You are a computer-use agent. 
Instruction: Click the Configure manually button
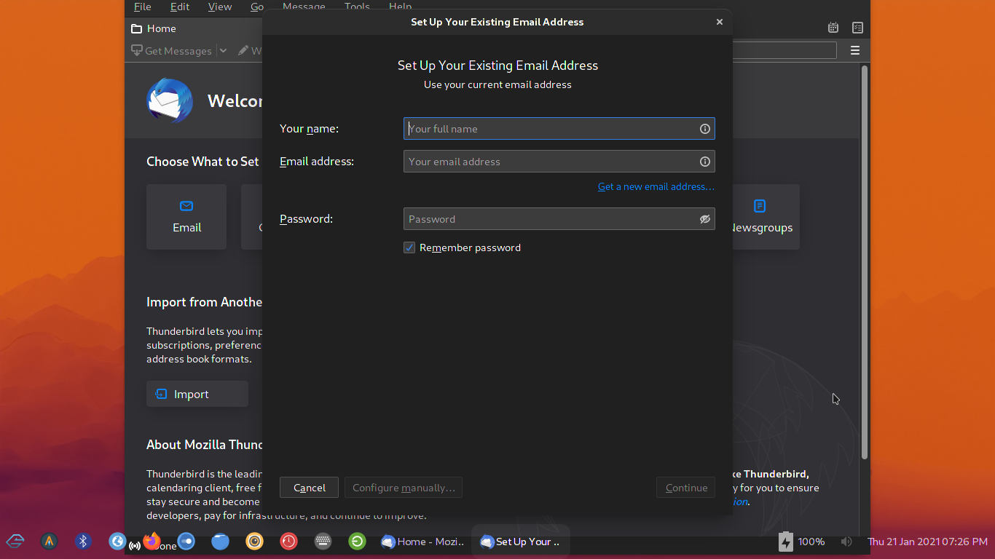[x=404, y=488]
